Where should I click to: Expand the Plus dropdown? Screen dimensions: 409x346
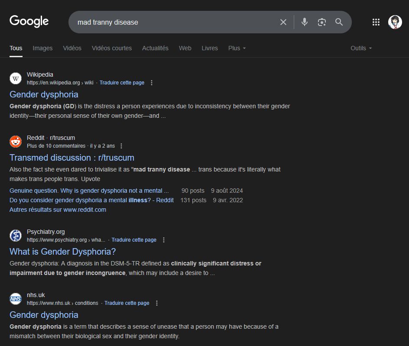click(x=237, y=48)
